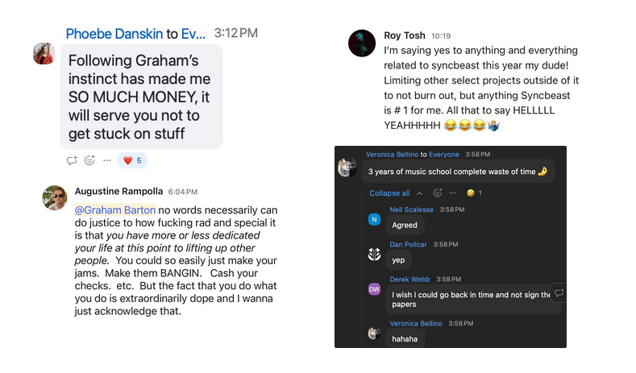636x373 pixels.
Task: Open Augustine Rampolla's profile photo
Action: coord(55,198)
